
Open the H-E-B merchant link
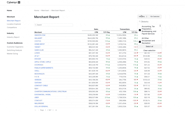37,77
